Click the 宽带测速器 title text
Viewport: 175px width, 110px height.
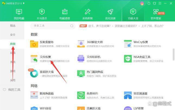(x=140, y=93)
